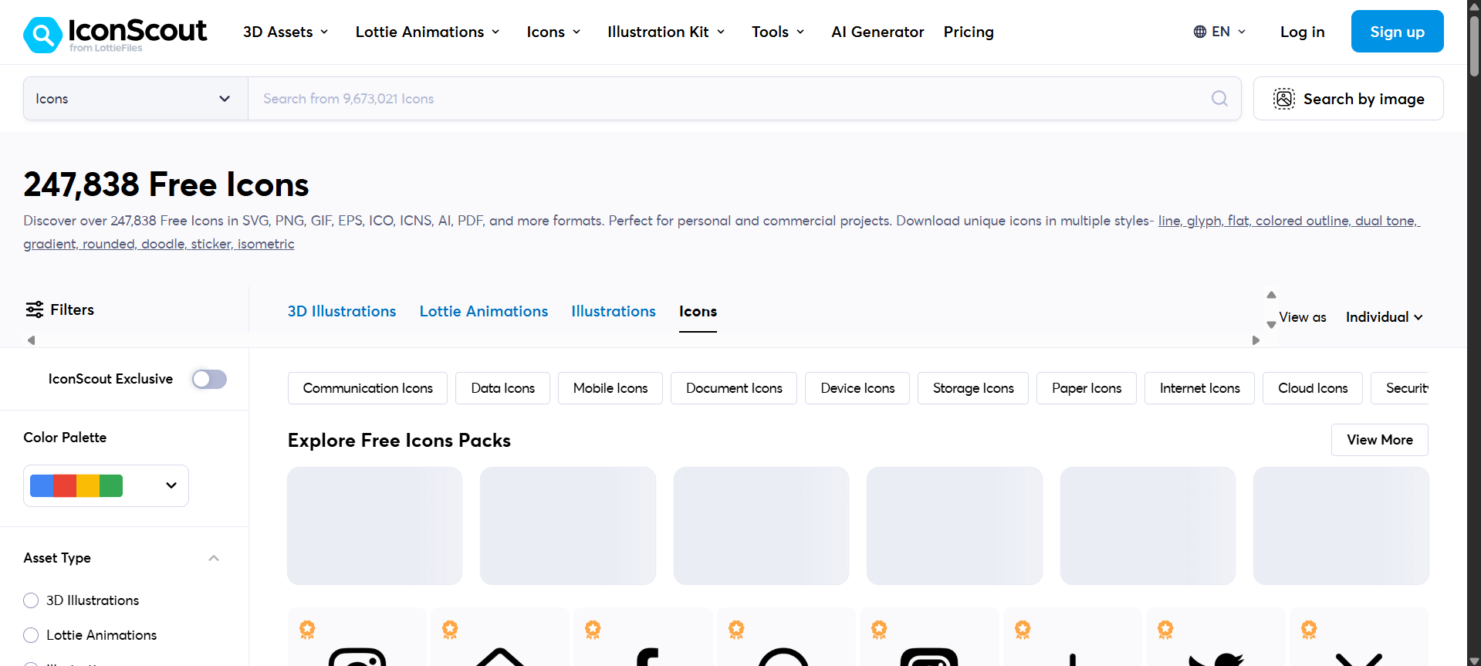This screenshot has width=1481, height=666.
Task: Click the View More button
Action: click(1379, 440)
